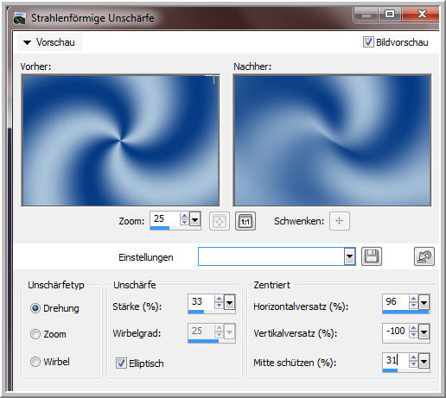Collapse the Vorschau preview section
The width and height of the screenshot is (446, 398).
click(28, 42)
